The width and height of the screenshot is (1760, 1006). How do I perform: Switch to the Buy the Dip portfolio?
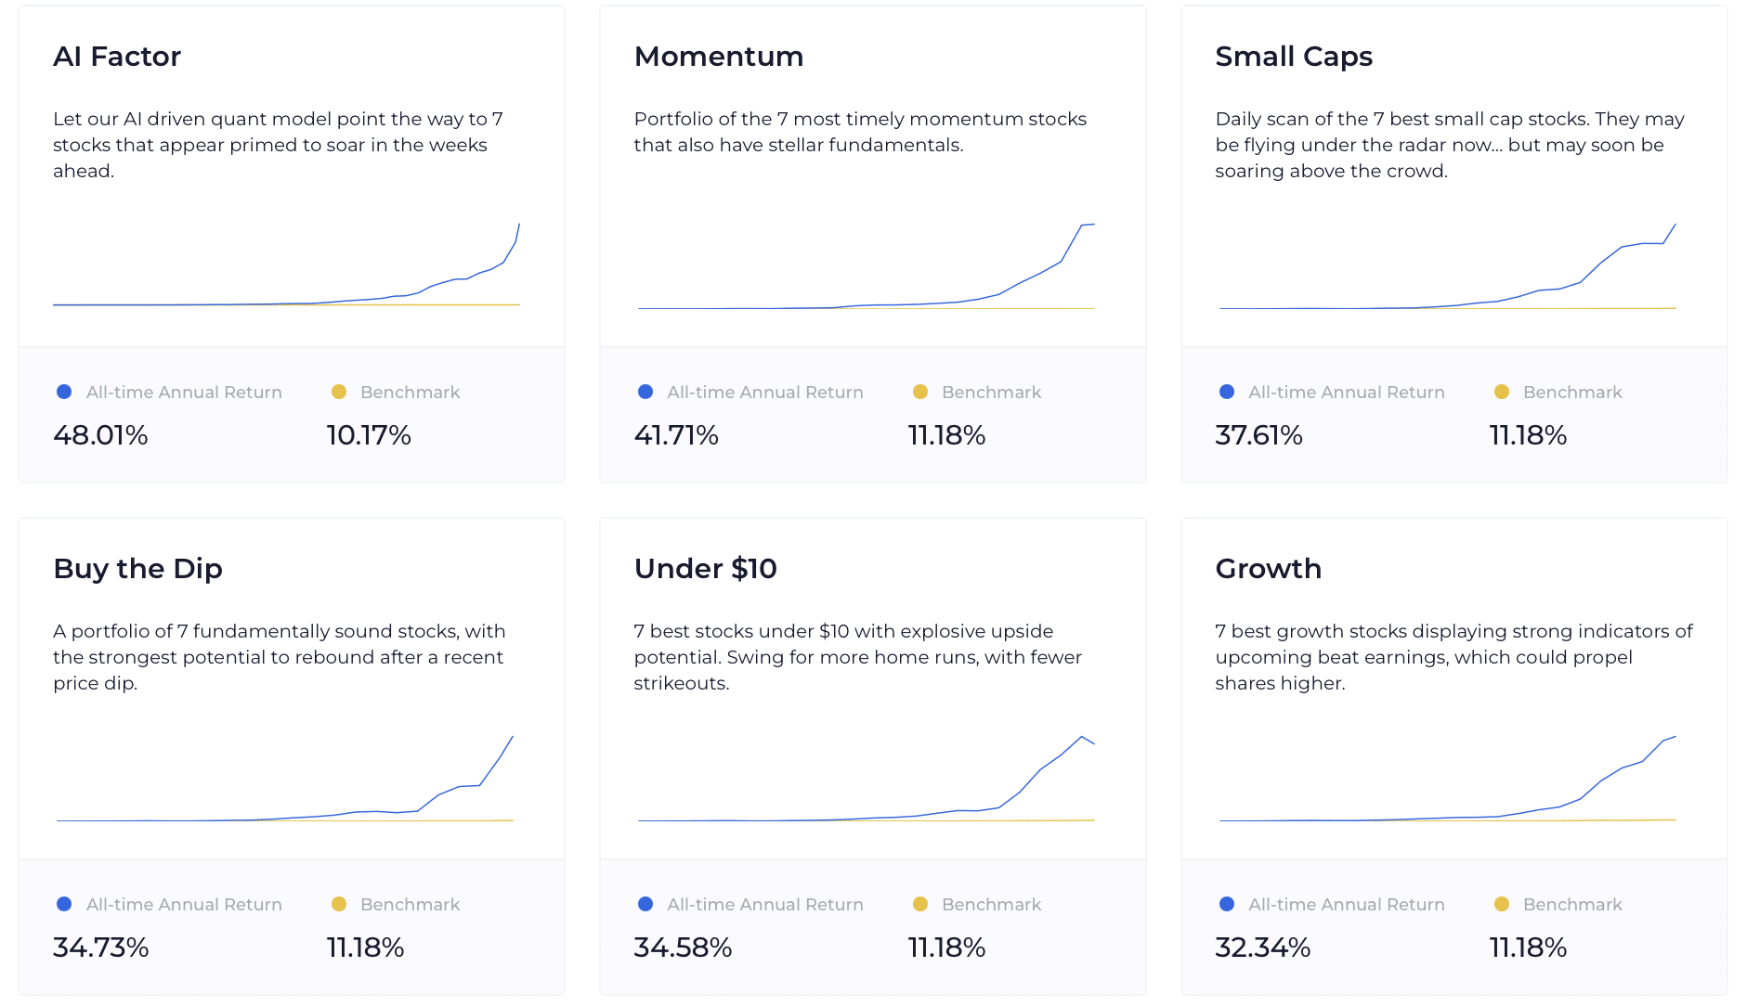(x=137, y=568)
